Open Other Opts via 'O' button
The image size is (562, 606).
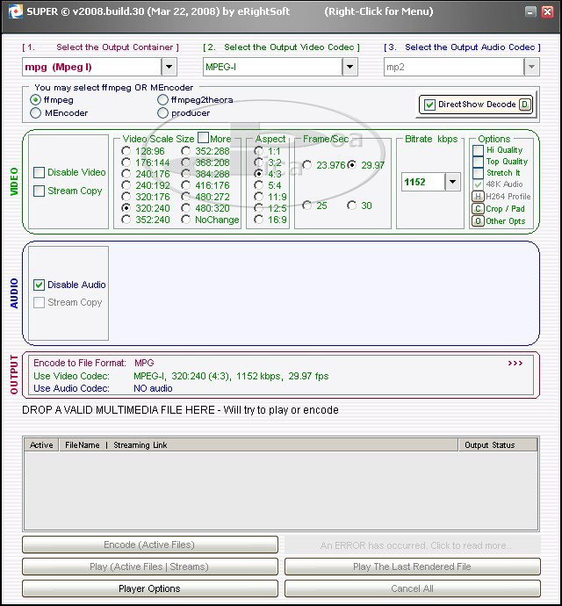(479, 221)
